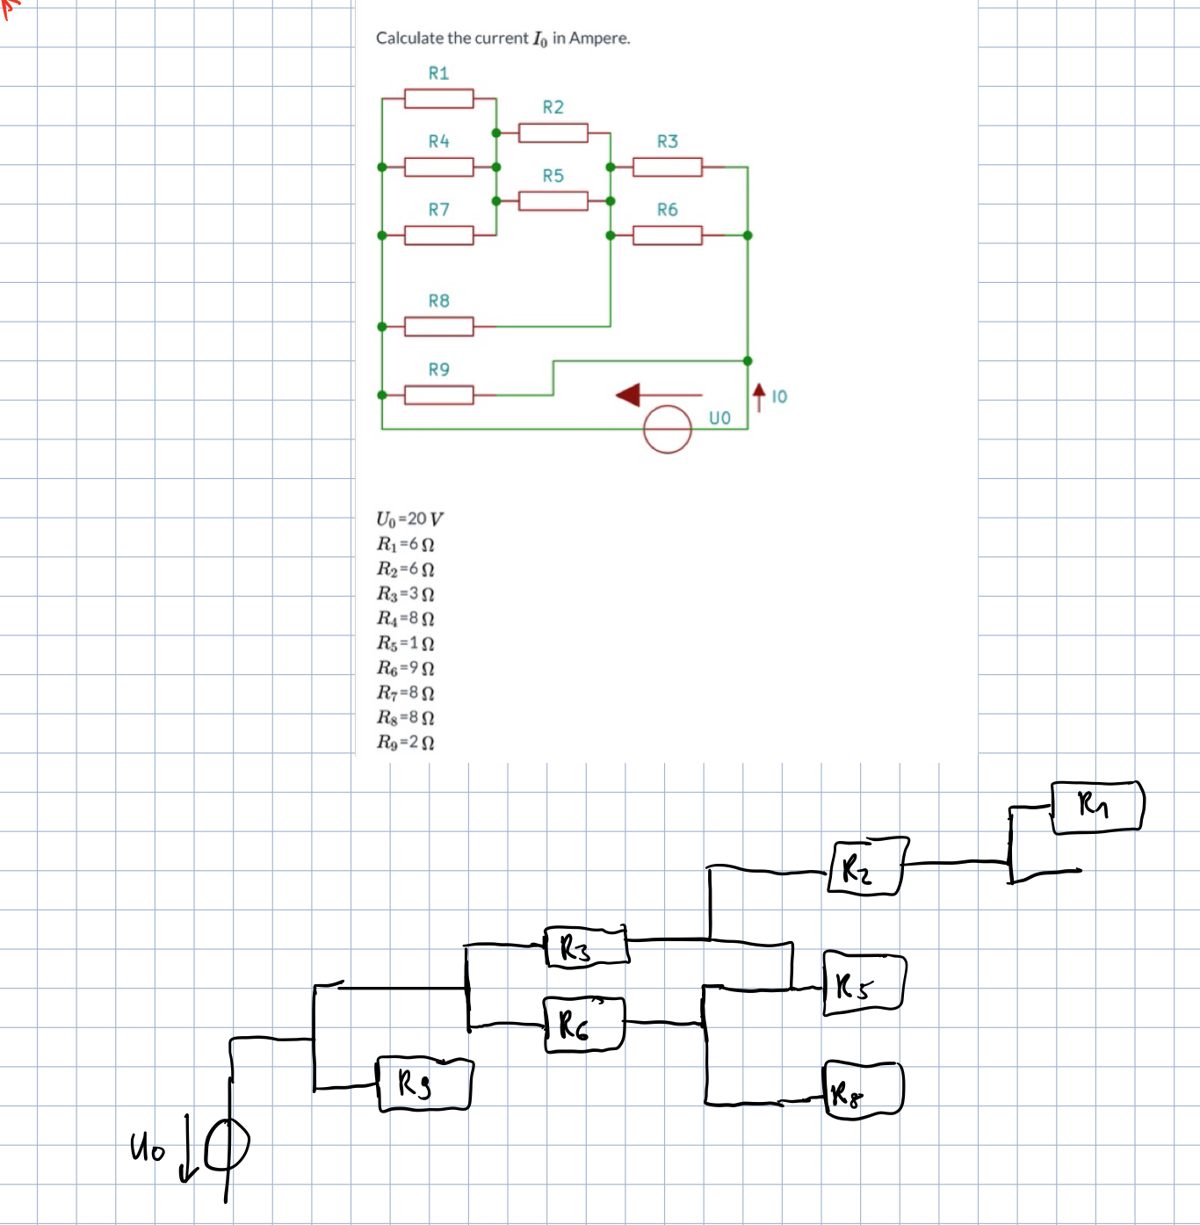Click the value line "R5=1 Ω"
The width and height of the screenshot is (1200, 1225).
(406, 643)
